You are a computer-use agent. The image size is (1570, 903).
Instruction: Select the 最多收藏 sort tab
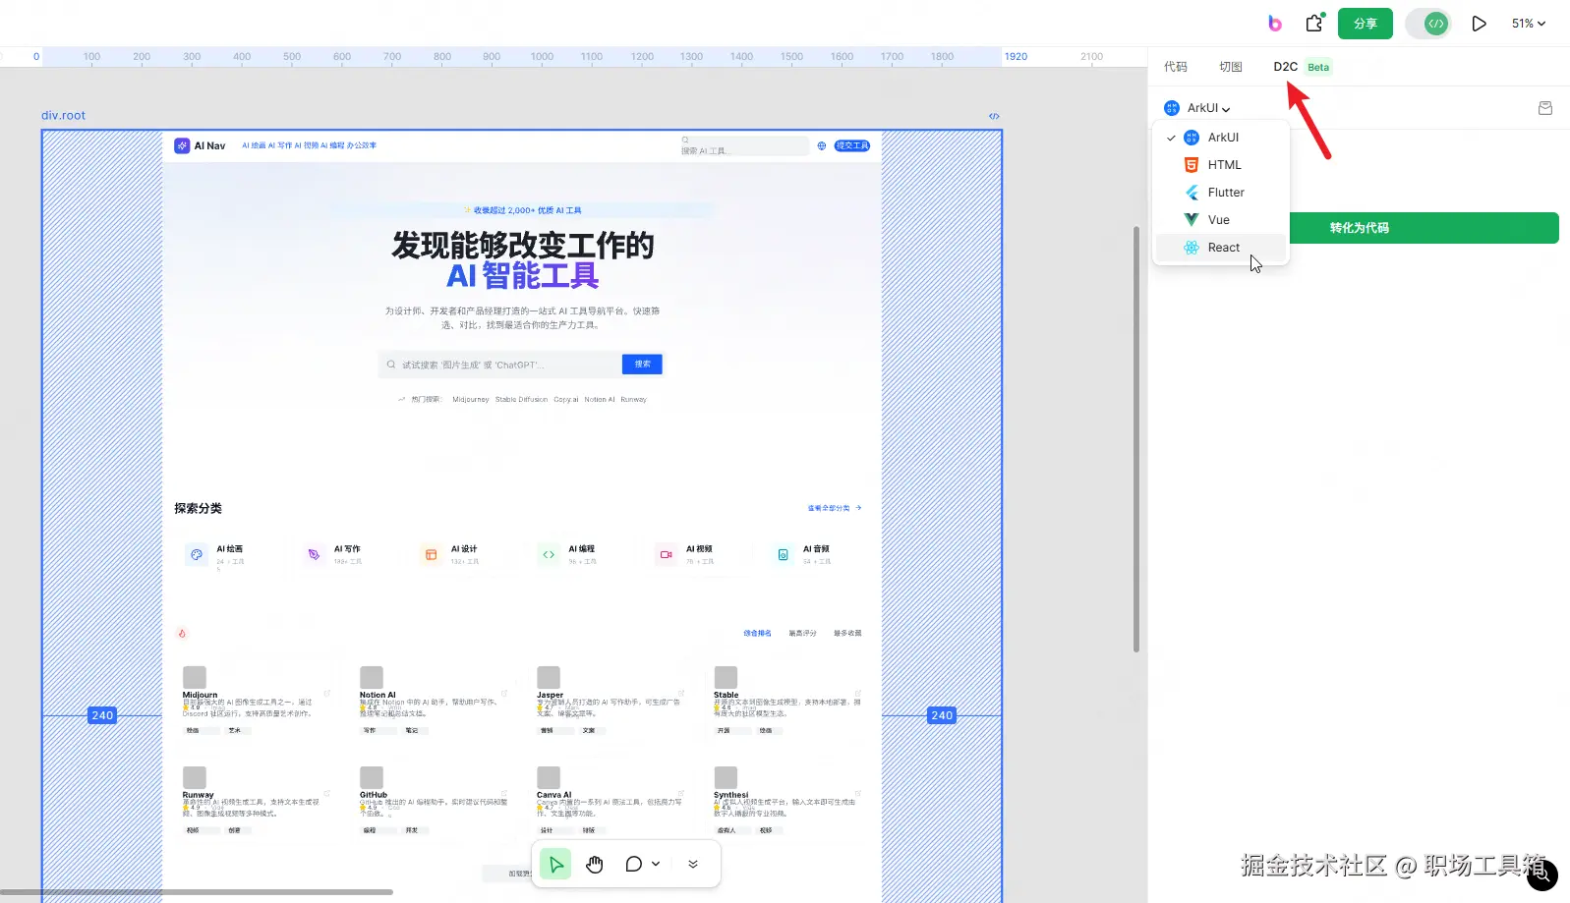pyautogui.click(x=847, y=634)
